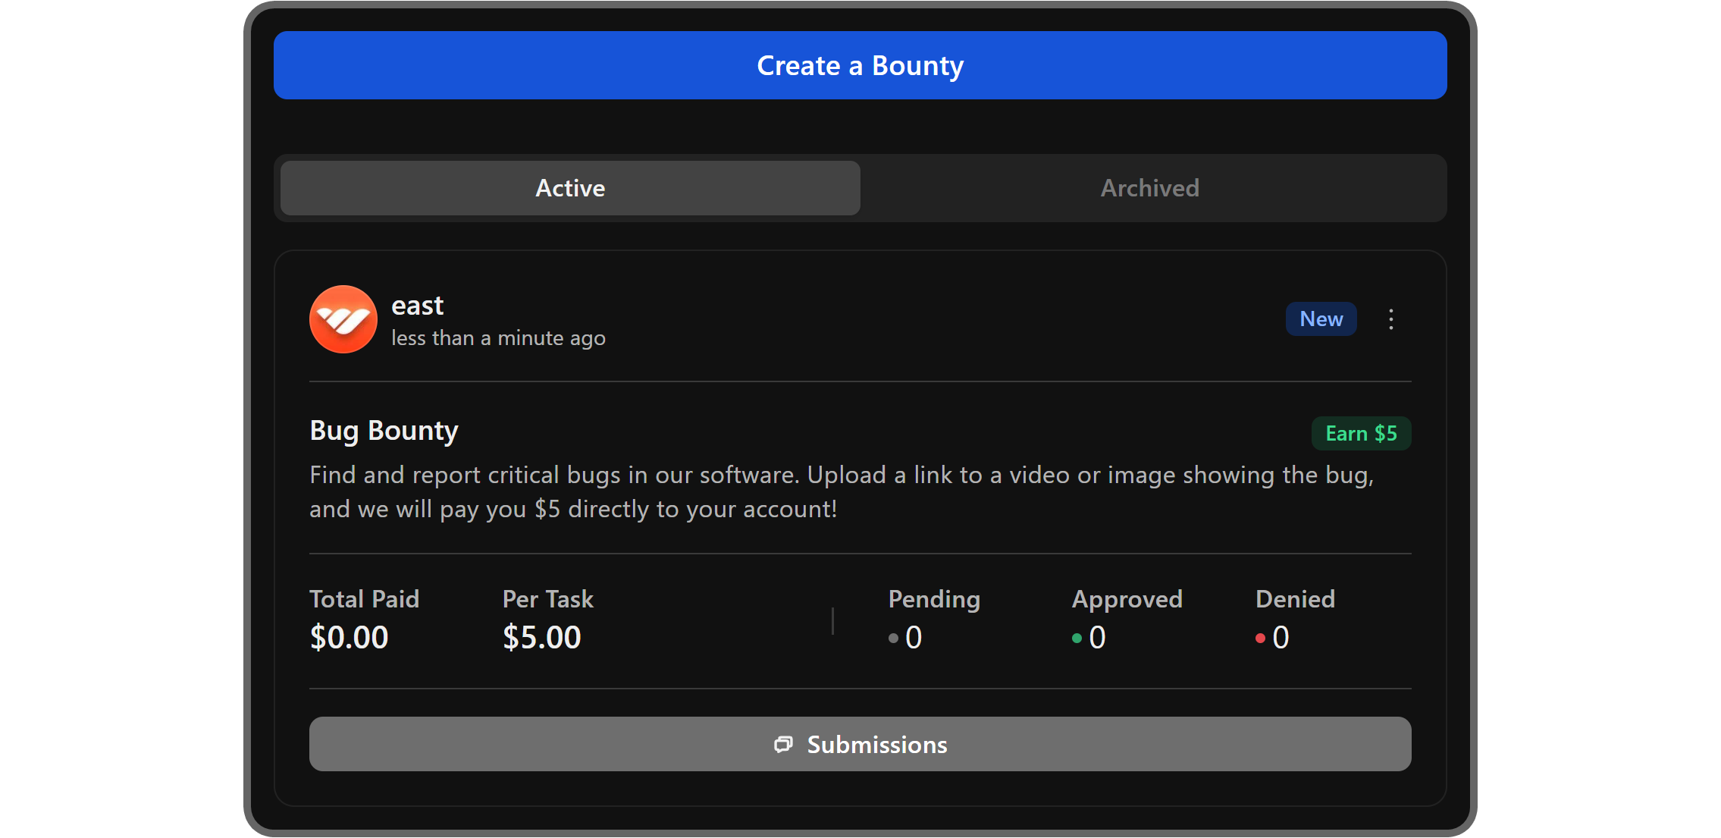Click the gray Pending status dot
Image resolution: width=1721 pixels, height=838 pixels.
point(893,639)
